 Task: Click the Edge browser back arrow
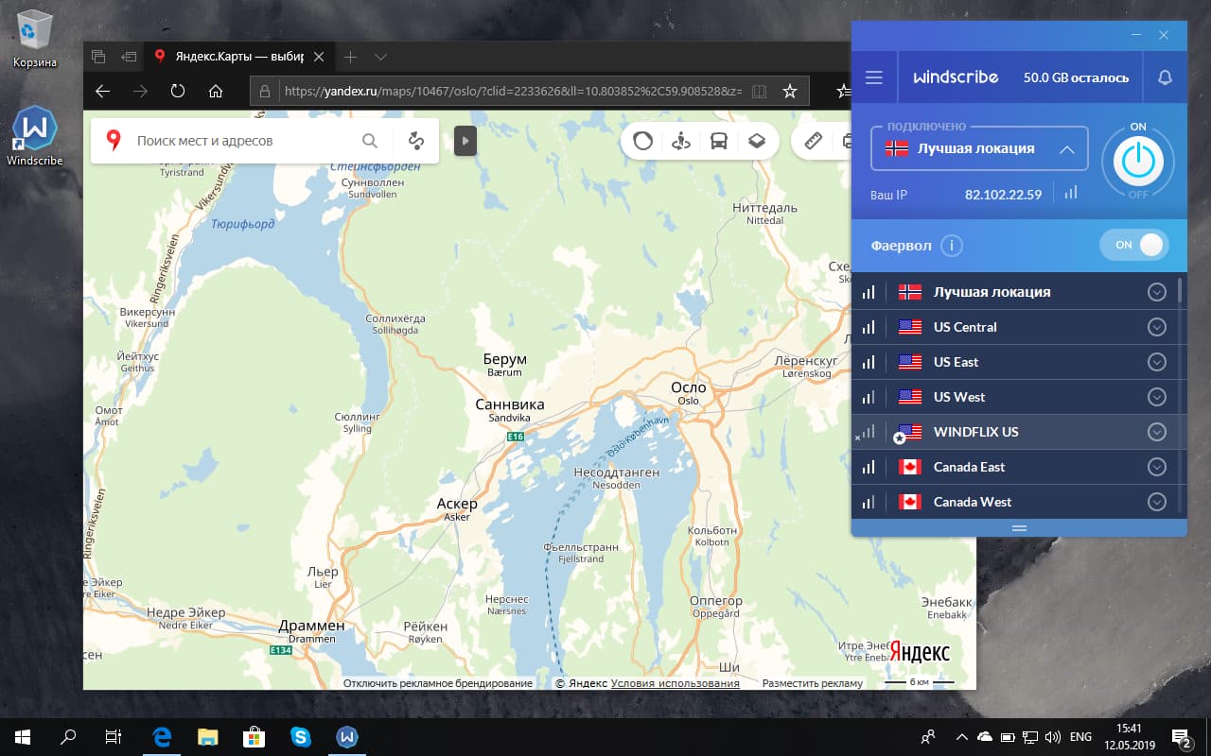103,91
